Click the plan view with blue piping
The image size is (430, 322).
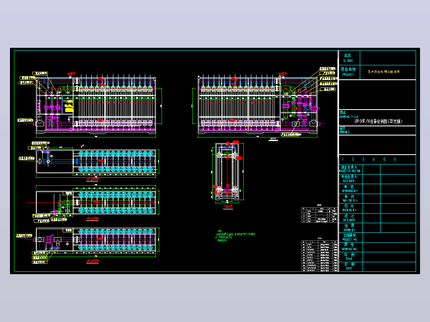click(96, 161)
